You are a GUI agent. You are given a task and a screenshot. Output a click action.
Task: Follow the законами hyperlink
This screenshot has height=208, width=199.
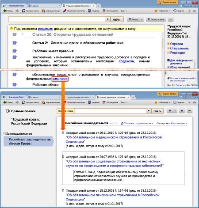pos(60,79)
